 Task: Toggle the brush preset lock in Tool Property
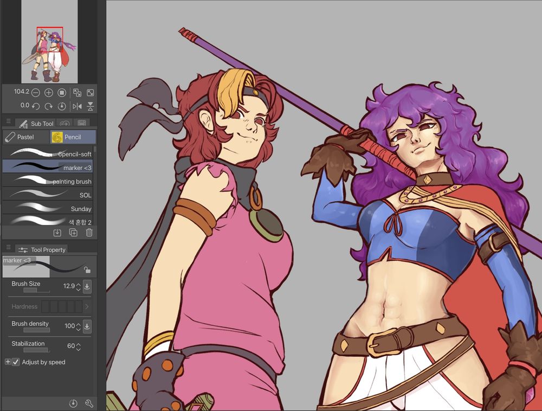[88, 270]
